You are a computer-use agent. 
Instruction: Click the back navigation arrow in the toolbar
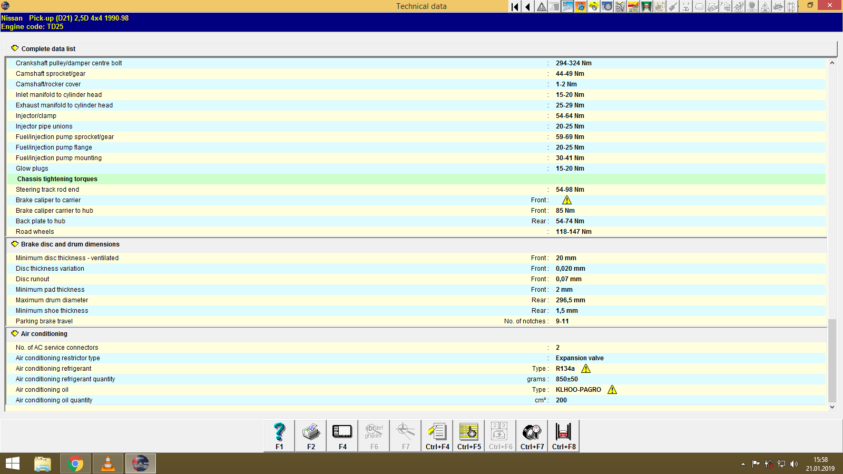(x=527, y=7)
